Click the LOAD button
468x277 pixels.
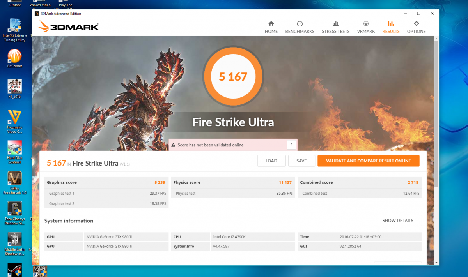pos(271,161)
